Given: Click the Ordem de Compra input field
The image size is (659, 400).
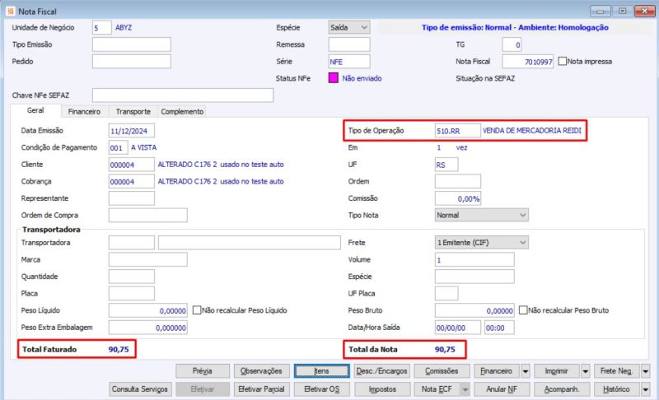Looking at the screenshot, I should 148,215.
